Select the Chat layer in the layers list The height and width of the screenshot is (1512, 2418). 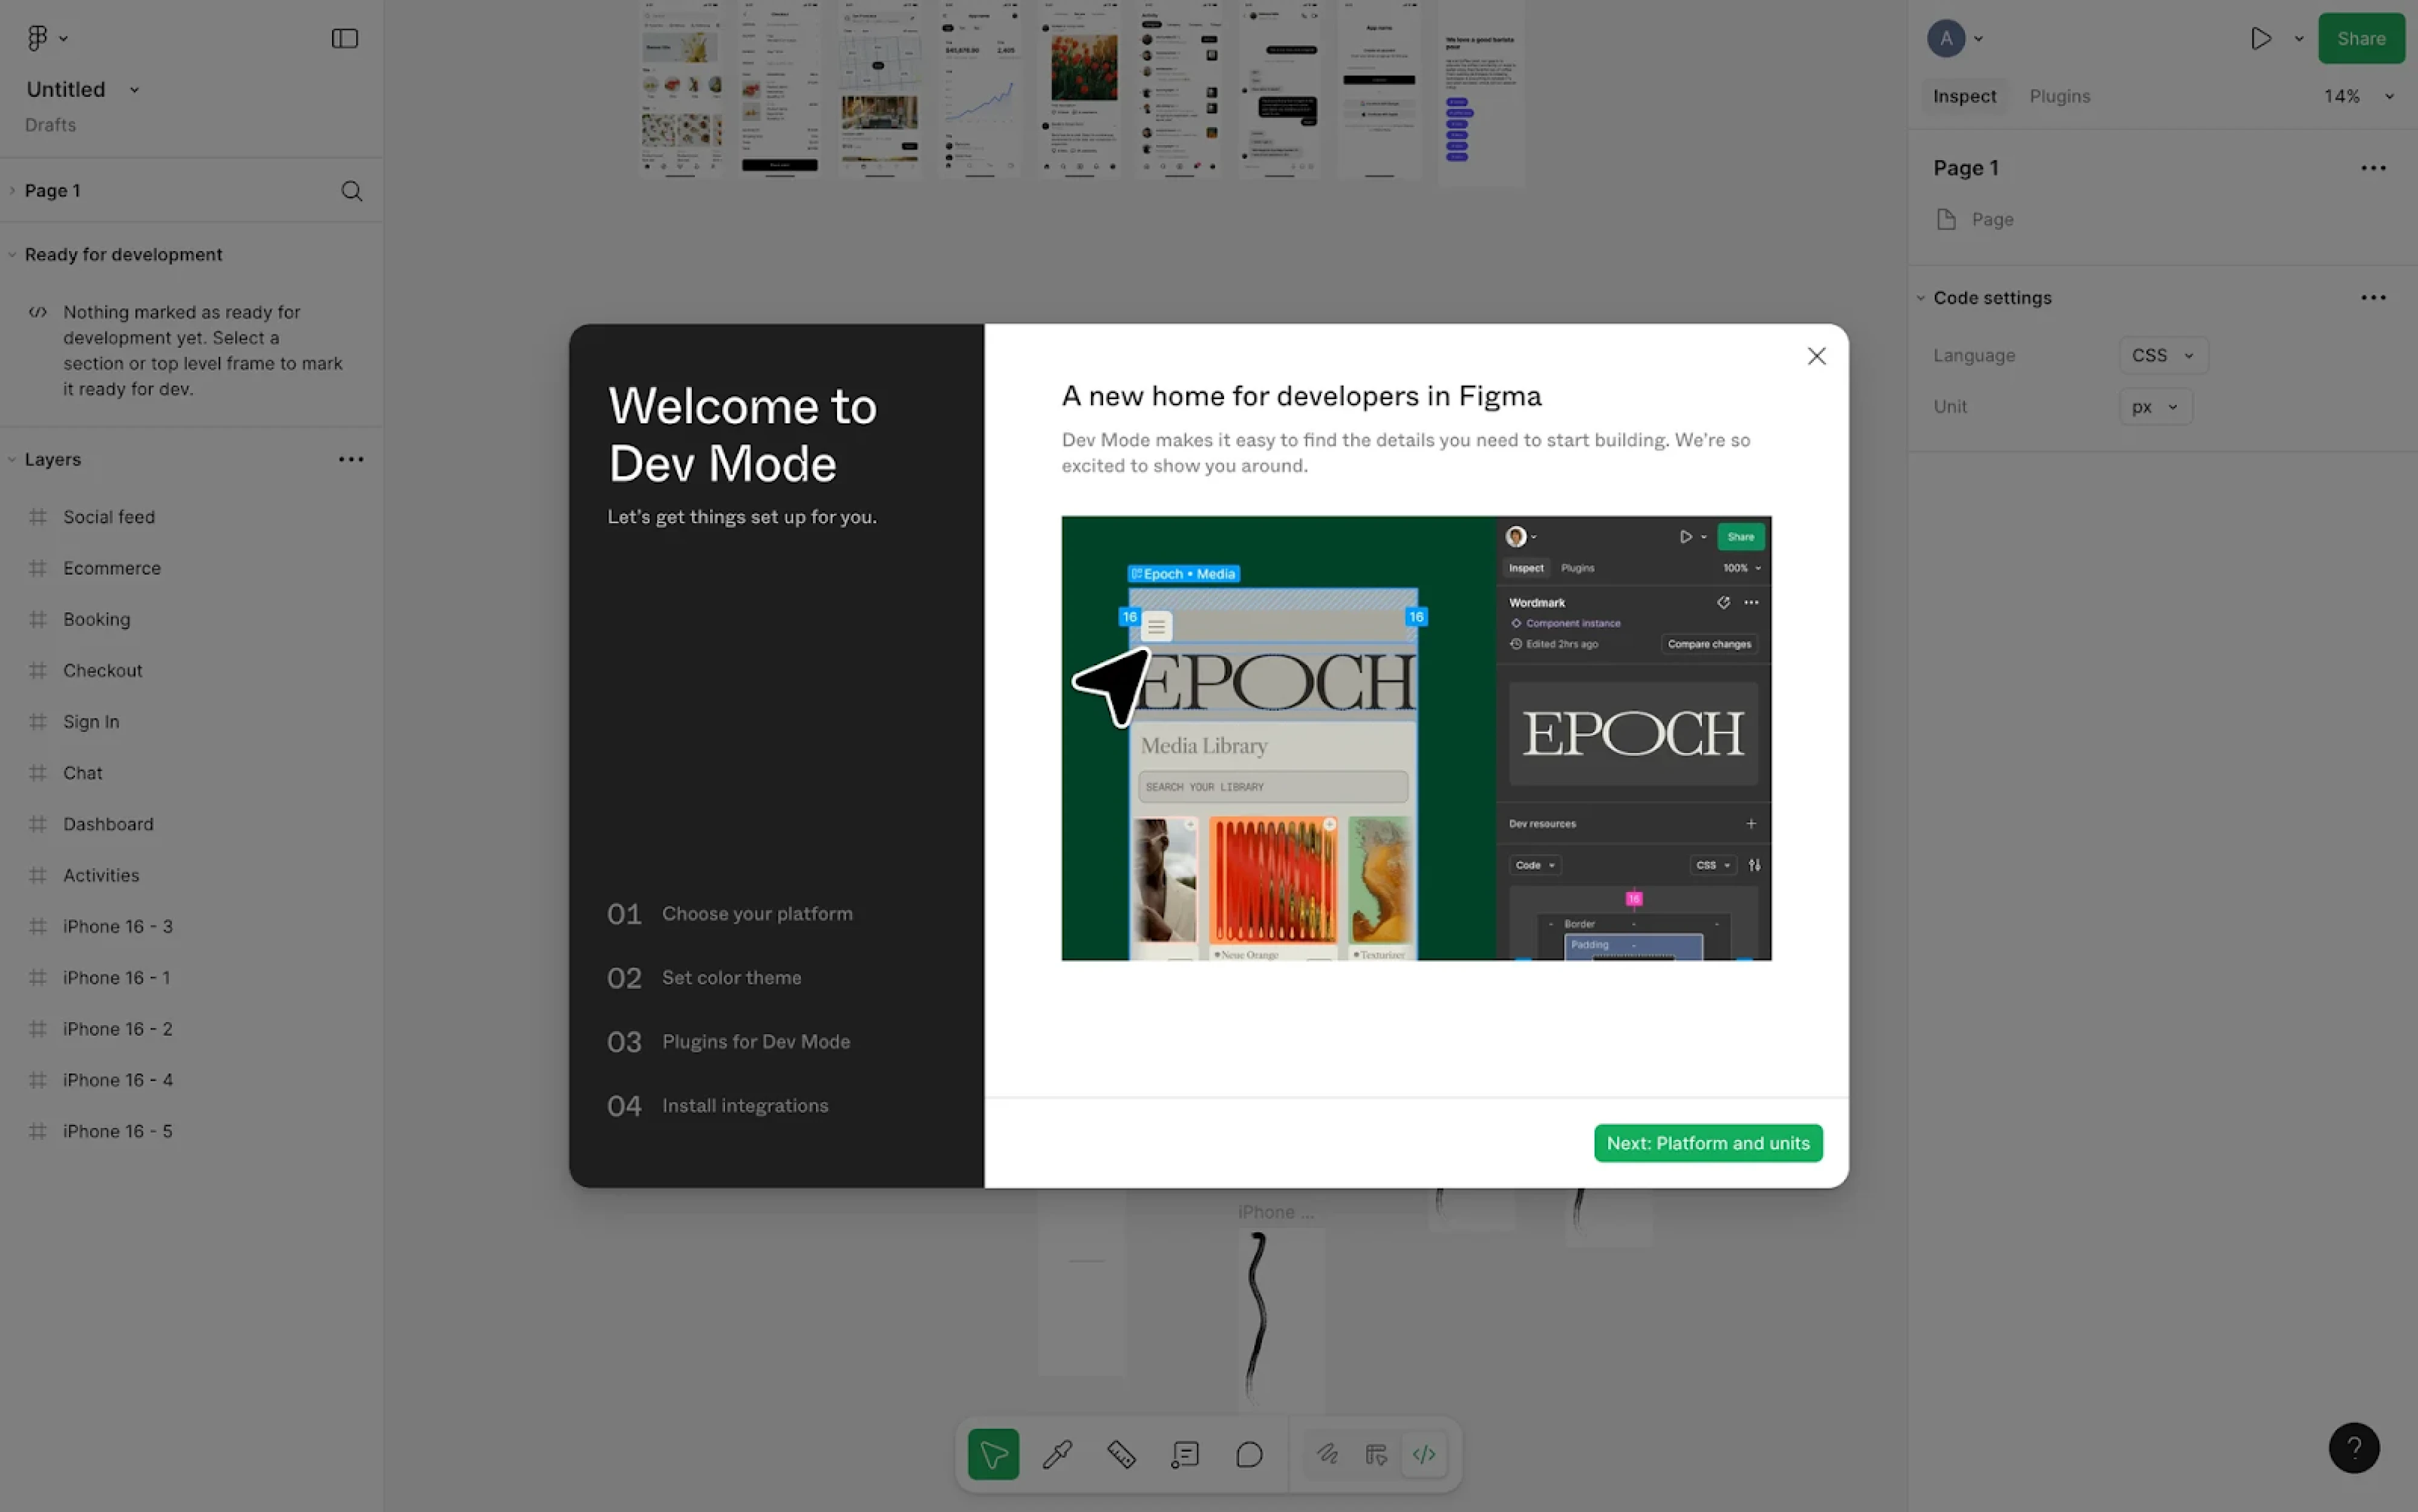[x=82, y=772]
